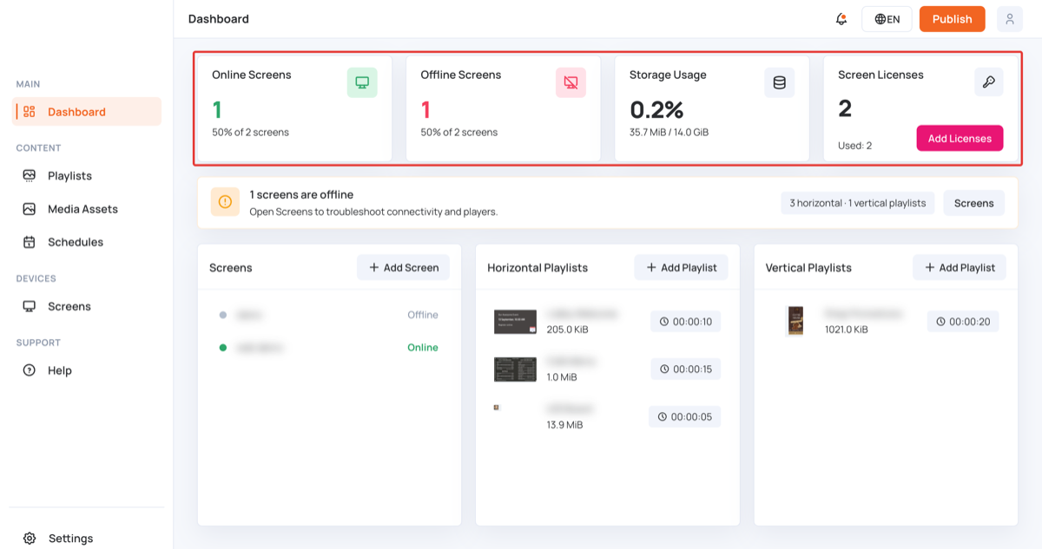This screenshot has height=549, width=1042.
Task: Add a playlist under Vertical Playlists
Action: (959, 267)
